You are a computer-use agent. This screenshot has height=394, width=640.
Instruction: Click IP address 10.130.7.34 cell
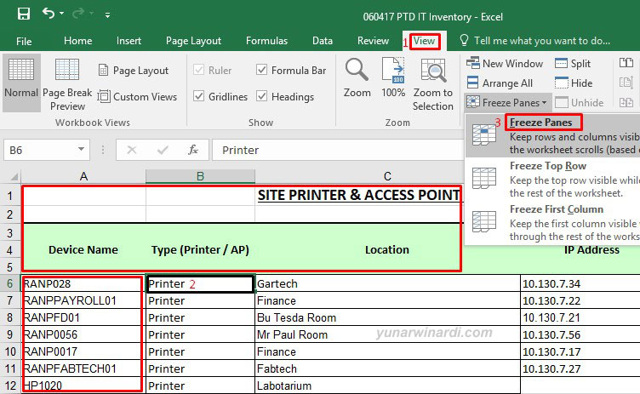pyautogui.click(x=580, y=283)
